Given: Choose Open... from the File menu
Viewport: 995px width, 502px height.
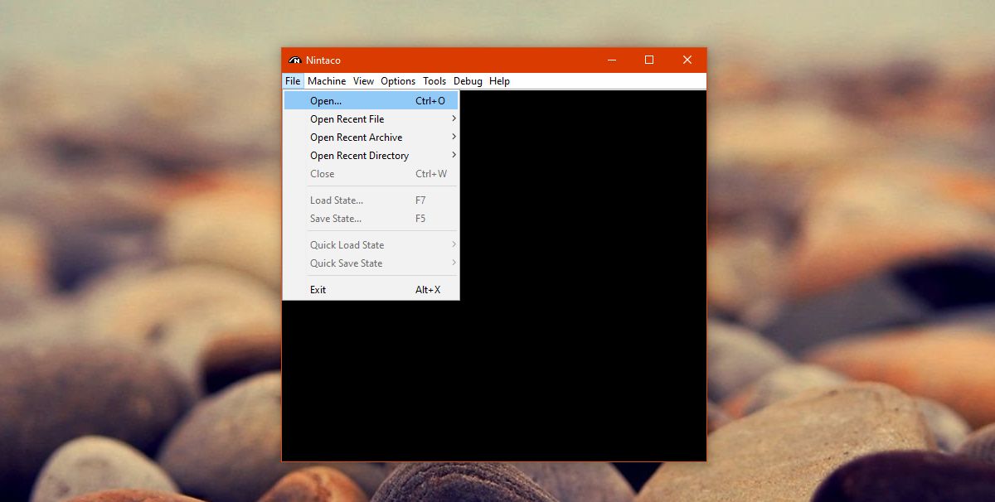Looking at the screenshot, I should click(x=371, y=101).
